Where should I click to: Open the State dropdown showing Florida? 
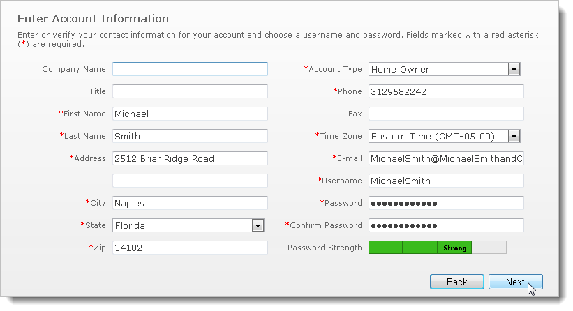(x=258, y=225)
